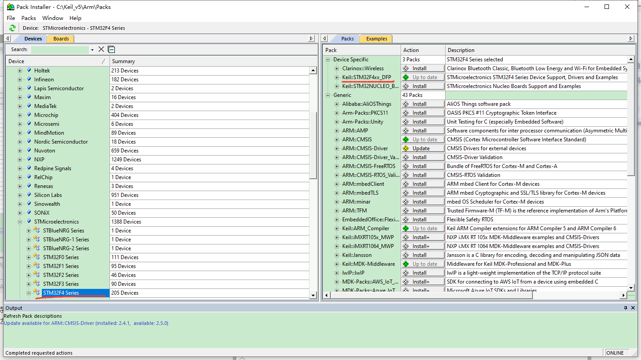This screenshot has height=360, width=641.
Task: Select the Nordic Semiconductor vendor row
Action: coord(61,141)
